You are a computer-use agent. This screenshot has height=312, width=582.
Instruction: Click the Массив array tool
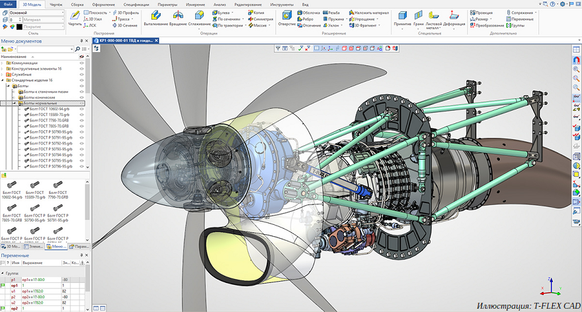[x=259, y=26]
